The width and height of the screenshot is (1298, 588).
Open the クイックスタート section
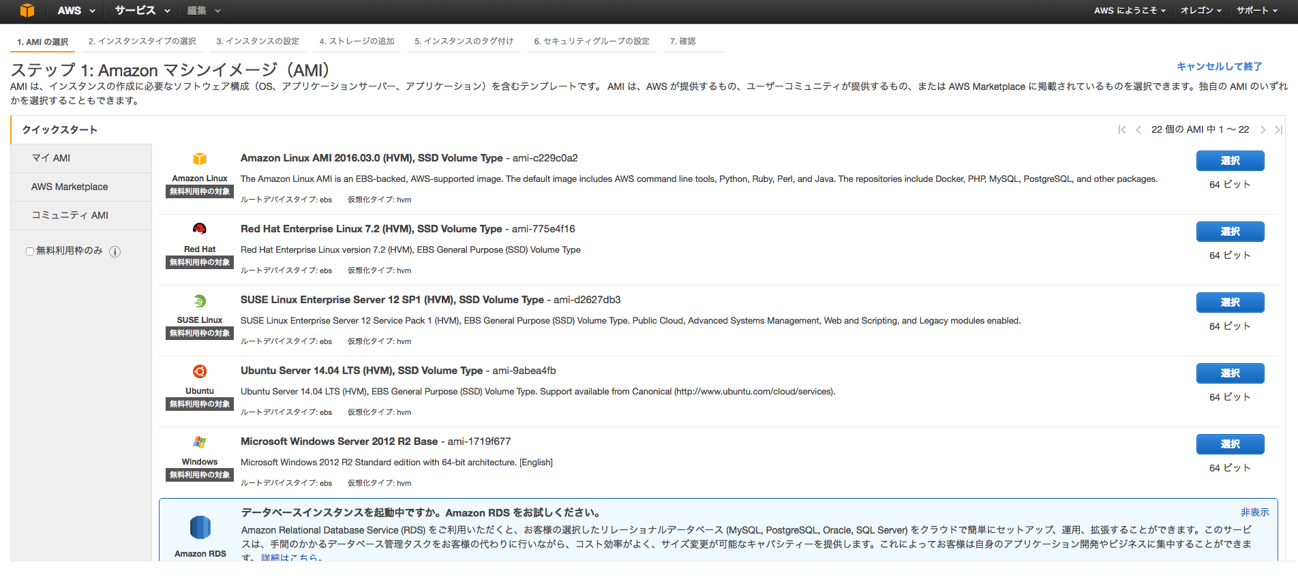tap(60, 129)
